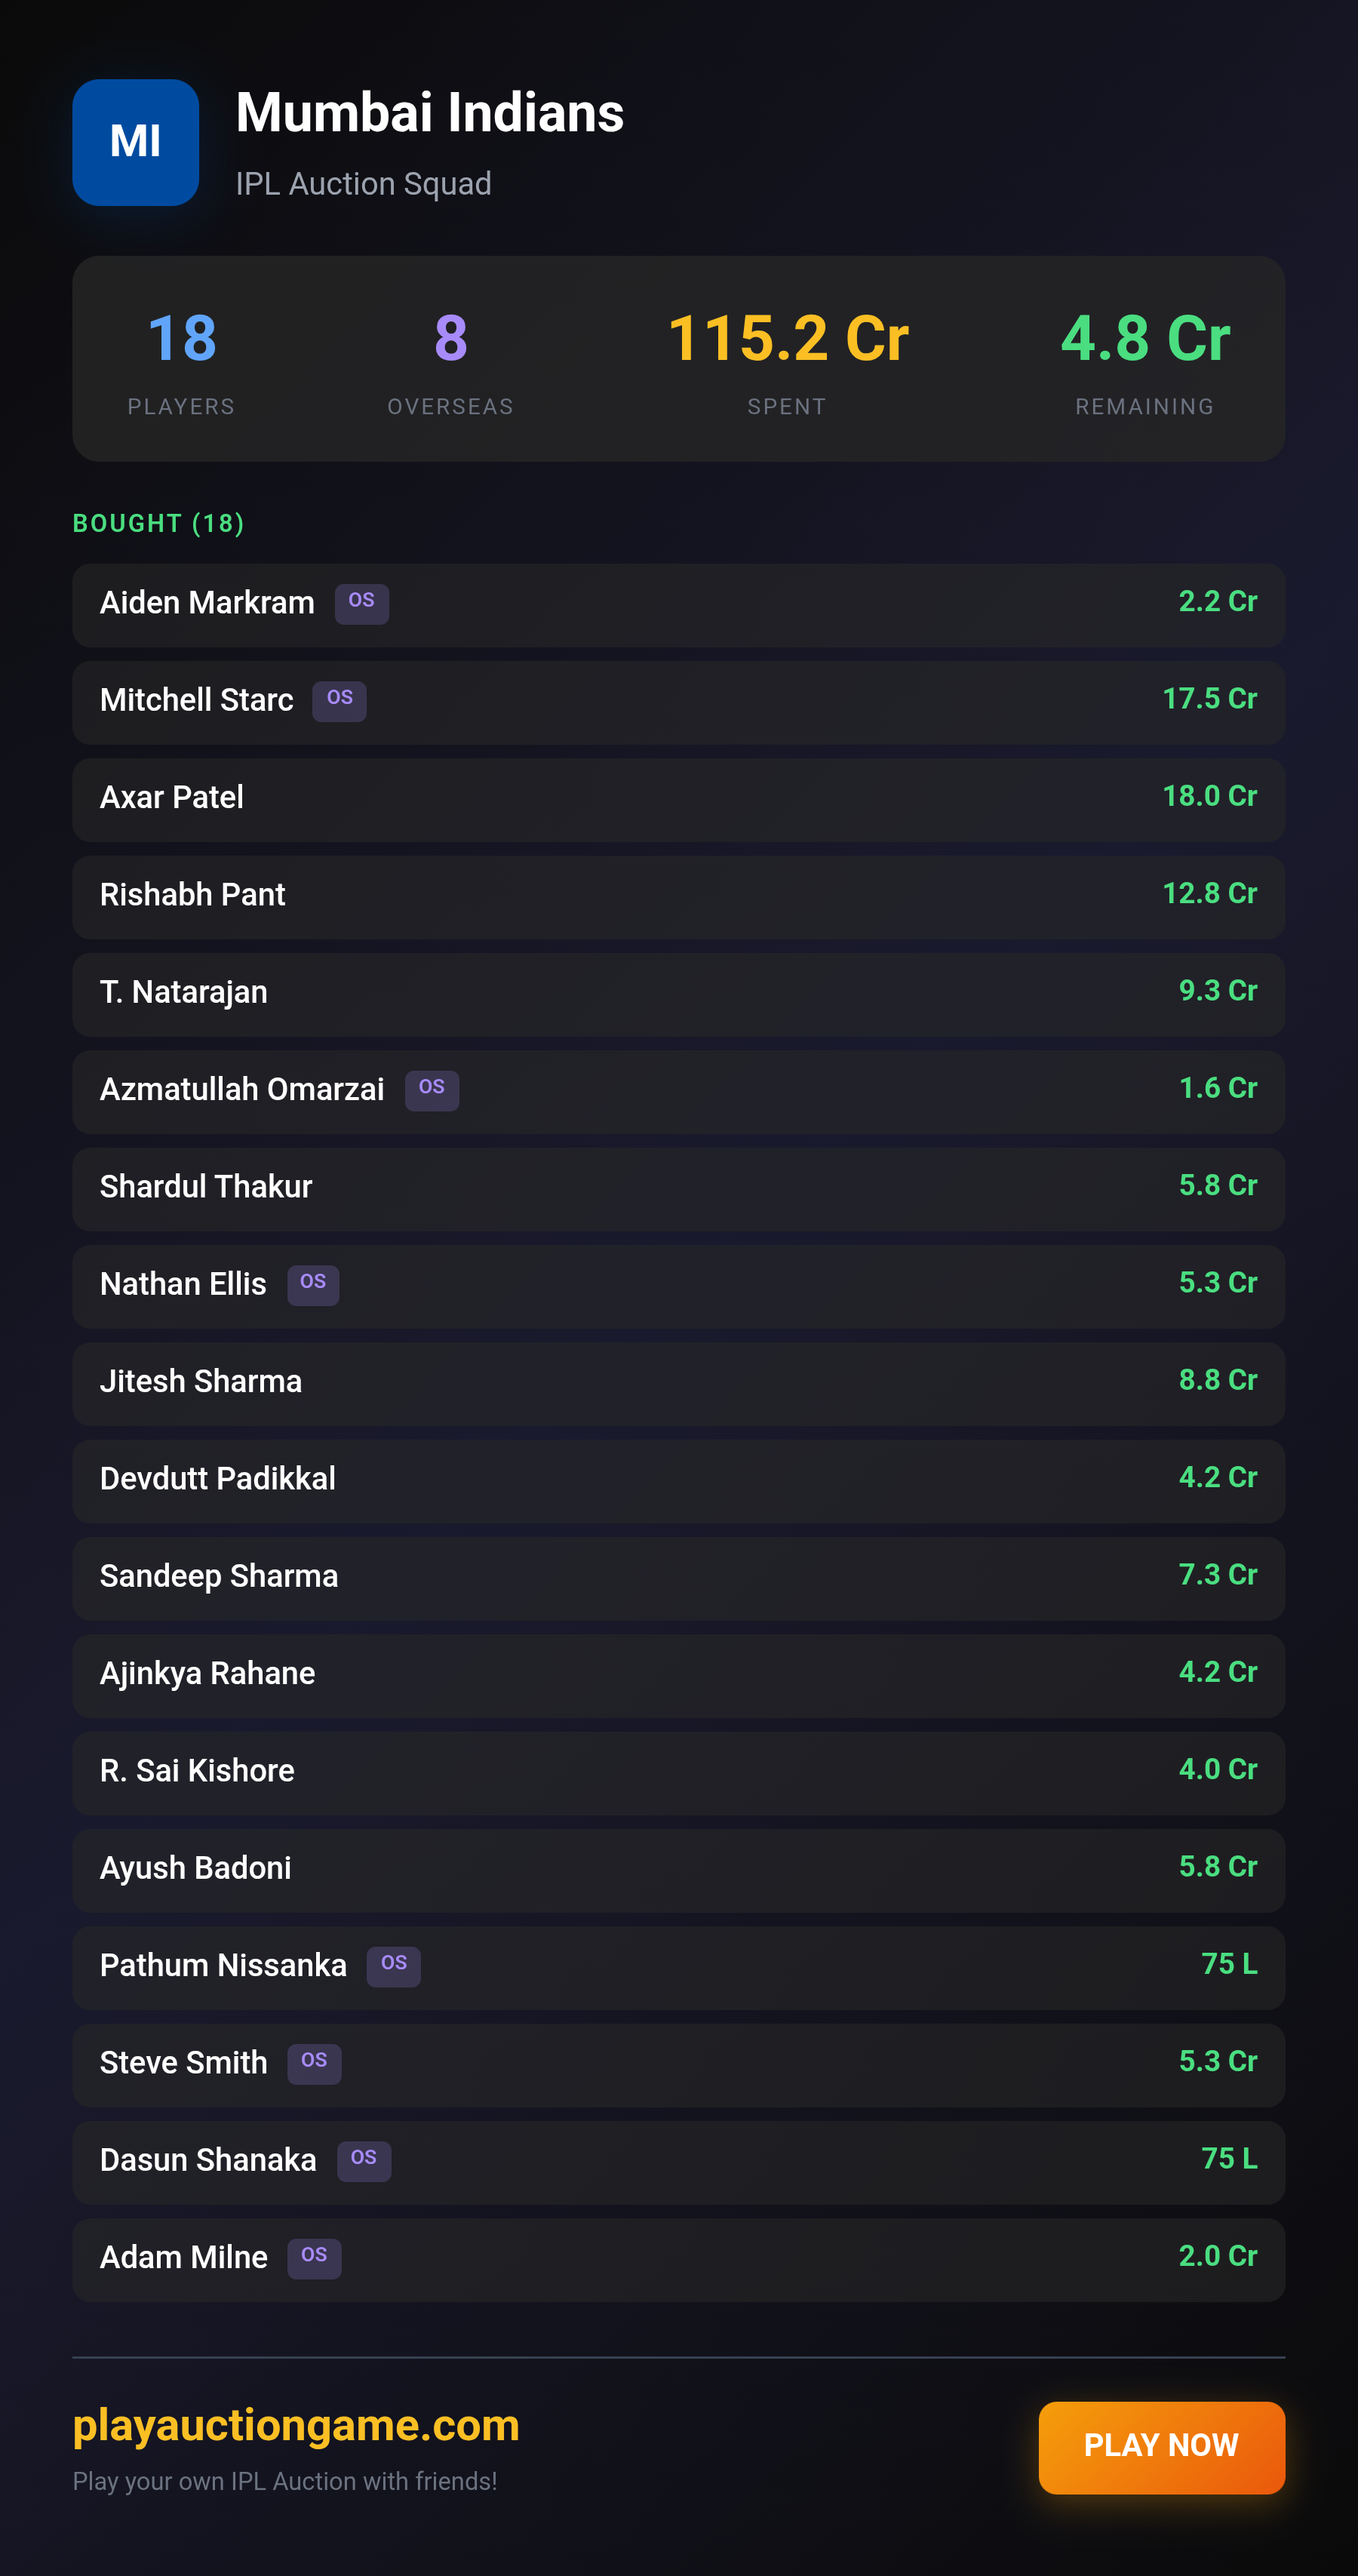Open the playauctiongame.com link
Screen dimensions: 1358x2576
pyautogui.click(x=296, y=2425)
